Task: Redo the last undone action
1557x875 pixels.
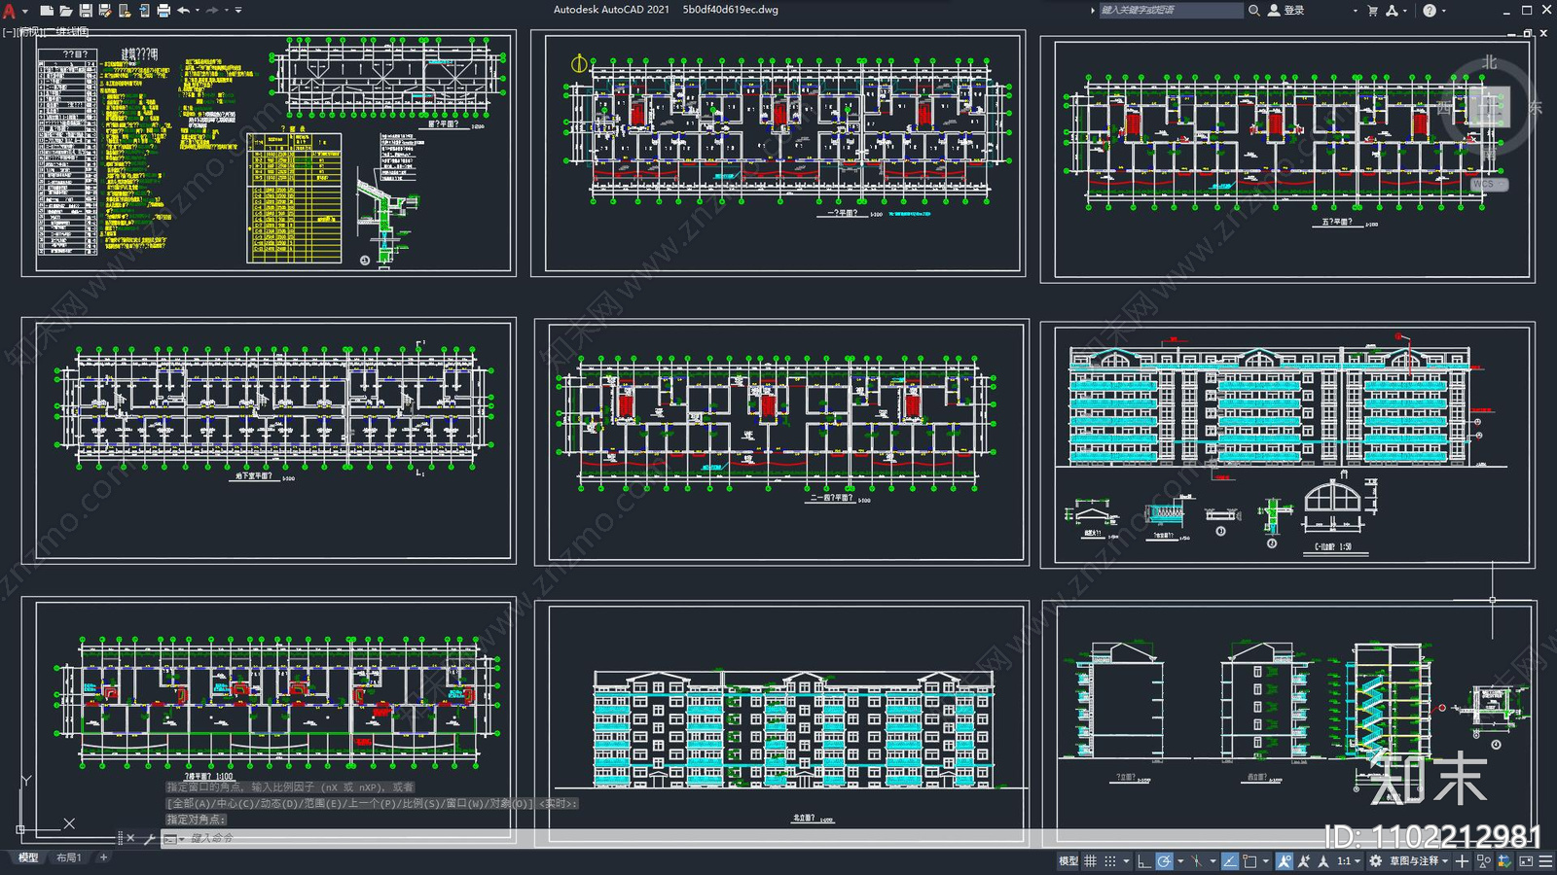Action: [212, 11]
